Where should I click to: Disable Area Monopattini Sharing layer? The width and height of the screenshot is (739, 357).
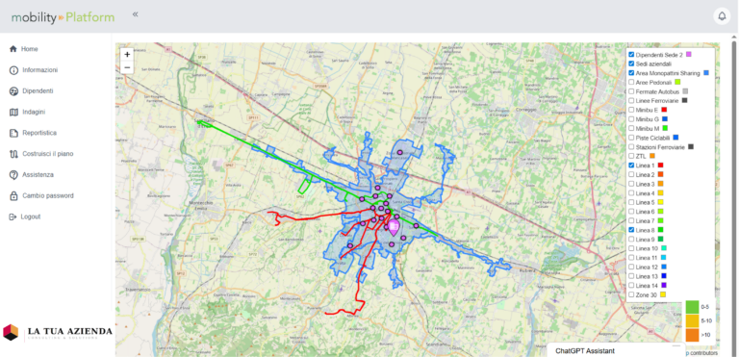631,73
